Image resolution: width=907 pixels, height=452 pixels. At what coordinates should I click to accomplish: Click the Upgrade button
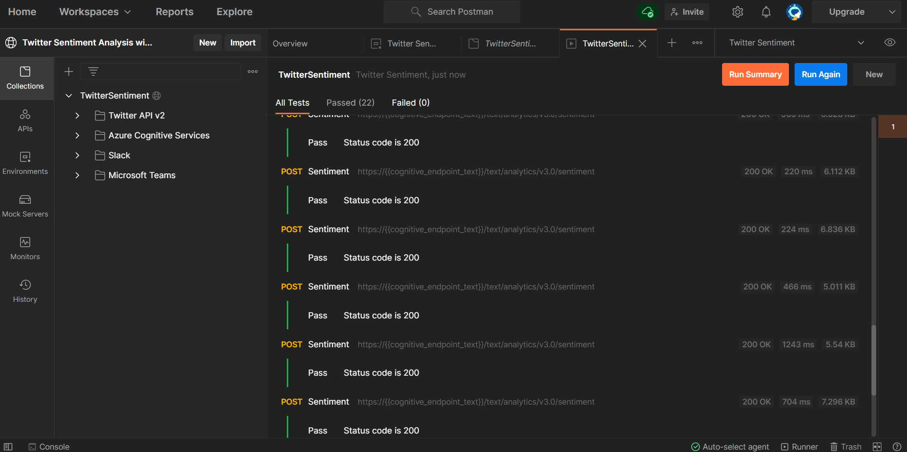tap(846, 12)
